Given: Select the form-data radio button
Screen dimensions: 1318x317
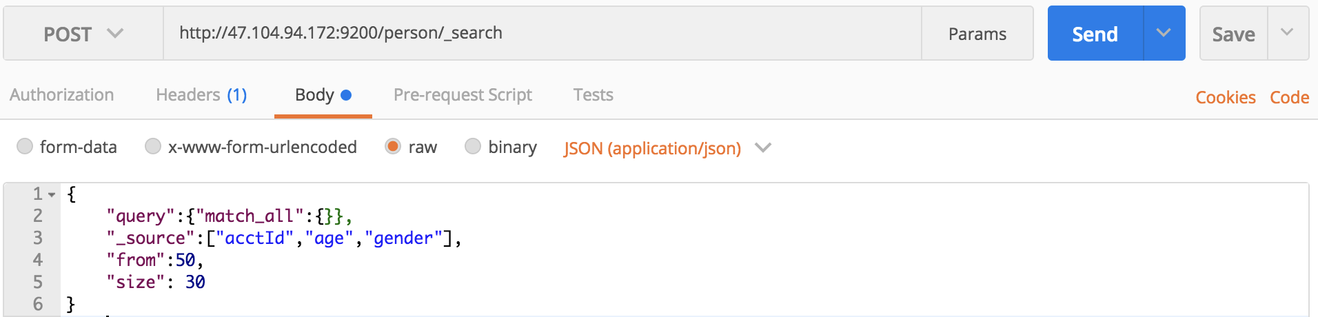Looking at the screenshot, I should tap(25, 146).
